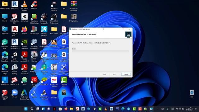Open Telegram from the taskbar
This screenshot has height=112, width=199.
click(x=89, y=109)
